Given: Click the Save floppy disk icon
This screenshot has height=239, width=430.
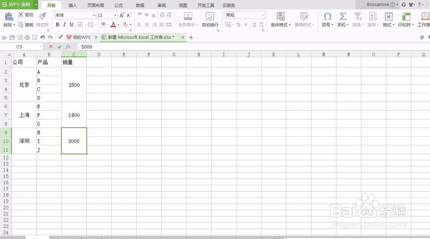Looking at the screenshot, I should [x=12, y=37].
